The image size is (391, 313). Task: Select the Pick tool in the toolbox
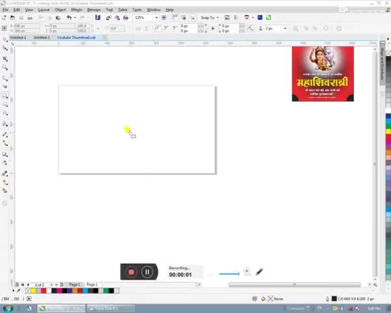click(5, 40)
